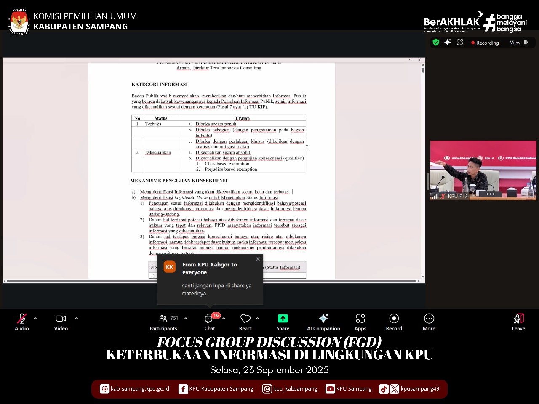Click the green encryption shield icon
539x404 pixels.
pos(436,43)
